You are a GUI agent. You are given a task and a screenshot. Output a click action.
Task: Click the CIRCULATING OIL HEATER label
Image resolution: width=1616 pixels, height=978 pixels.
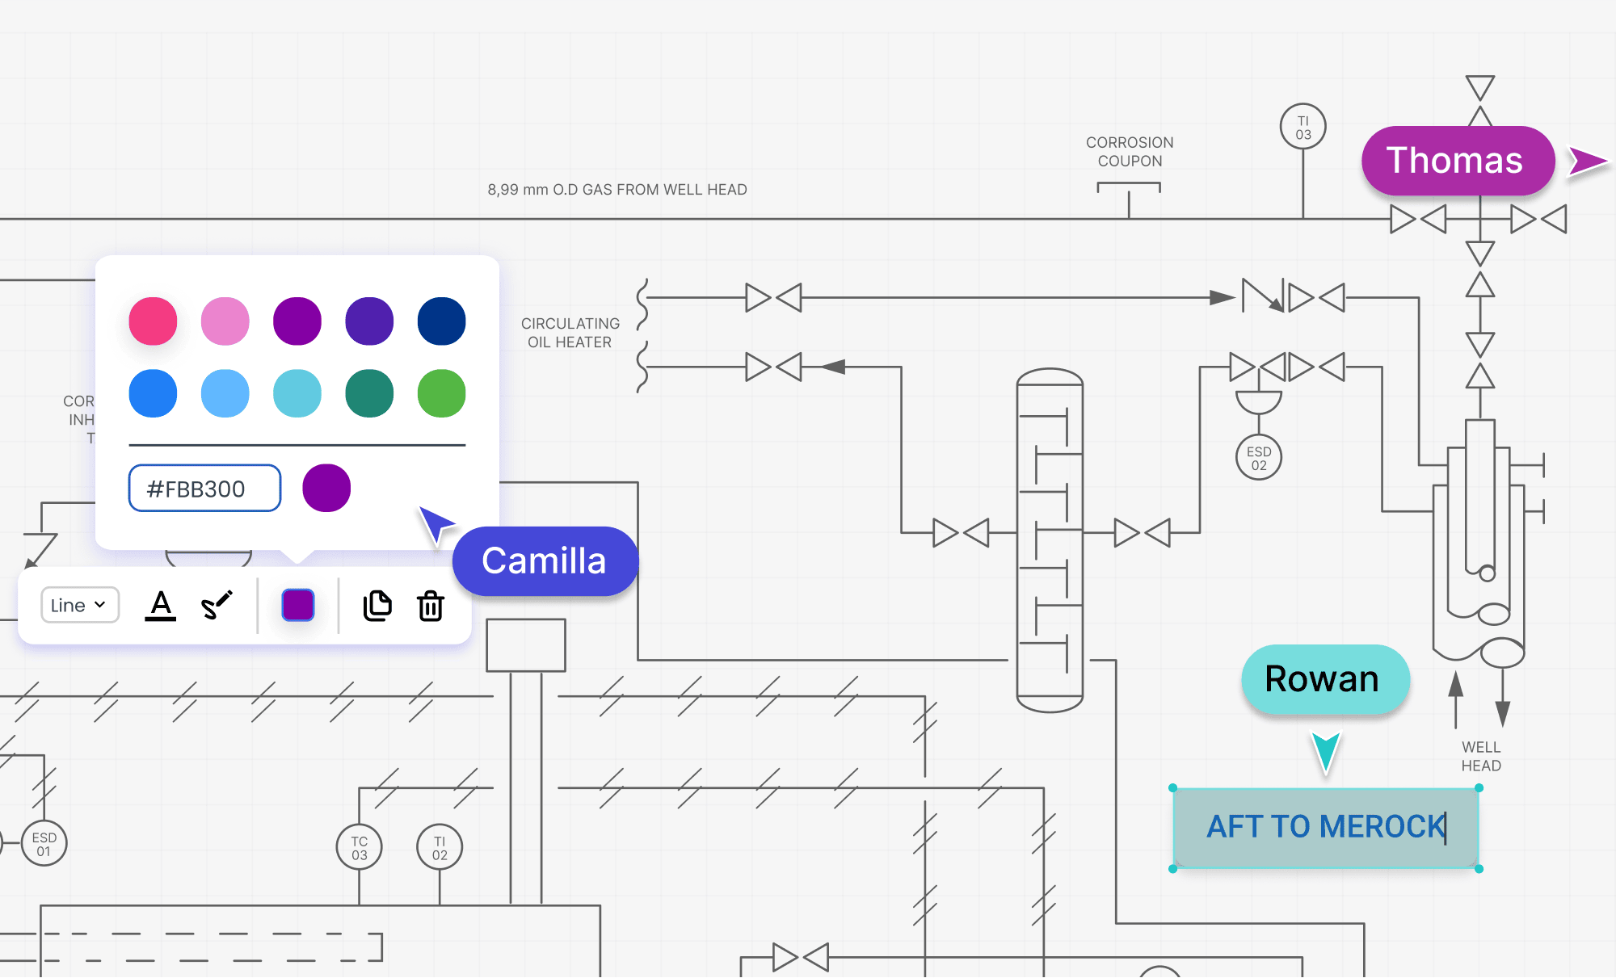tap(570, 333)
